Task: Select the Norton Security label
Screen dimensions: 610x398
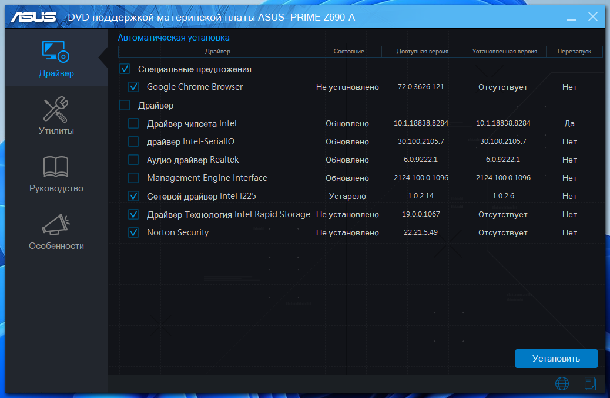Action: point(178,232)
